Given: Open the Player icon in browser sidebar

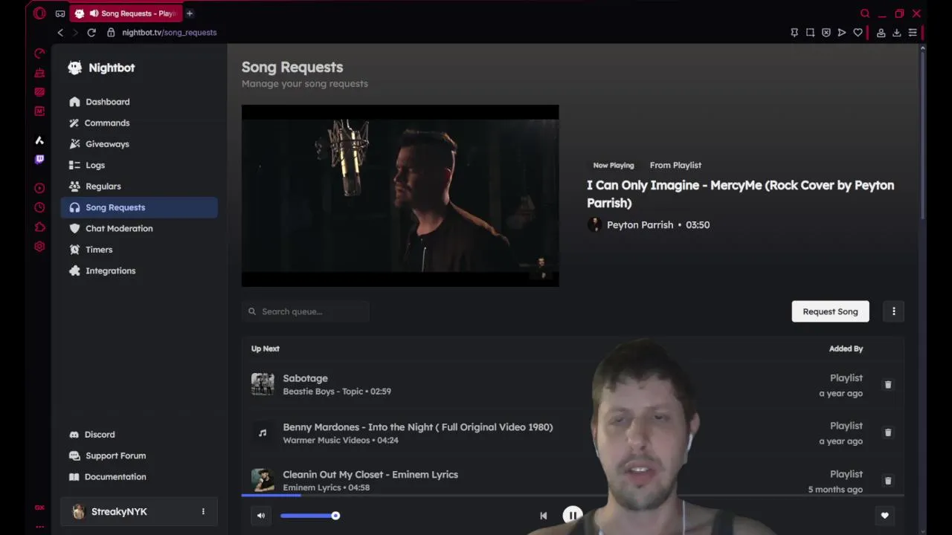Looking at the screenshot, I should tap(39, 188).
